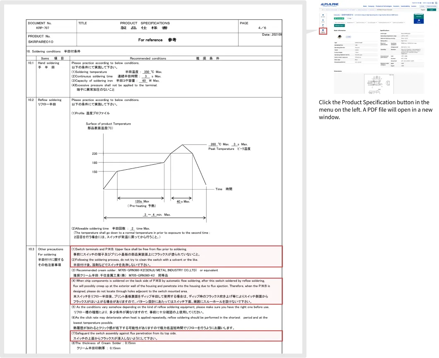Open the dark green Members dropdown button
This screenshot has width=439, height=358.
click(339, 25)
